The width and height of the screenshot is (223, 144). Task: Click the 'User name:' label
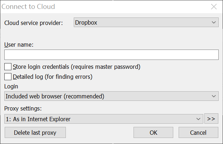coord(19,45)
